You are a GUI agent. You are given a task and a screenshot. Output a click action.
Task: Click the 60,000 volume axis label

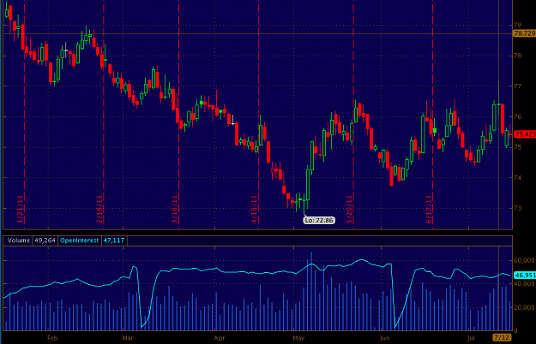pos(524,260)
